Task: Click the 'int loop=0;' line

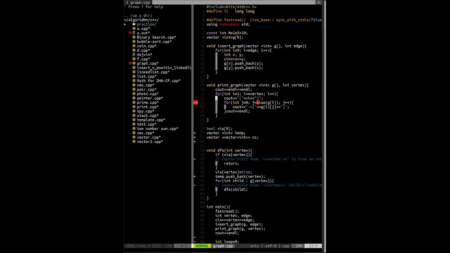Action: [227, 242]
